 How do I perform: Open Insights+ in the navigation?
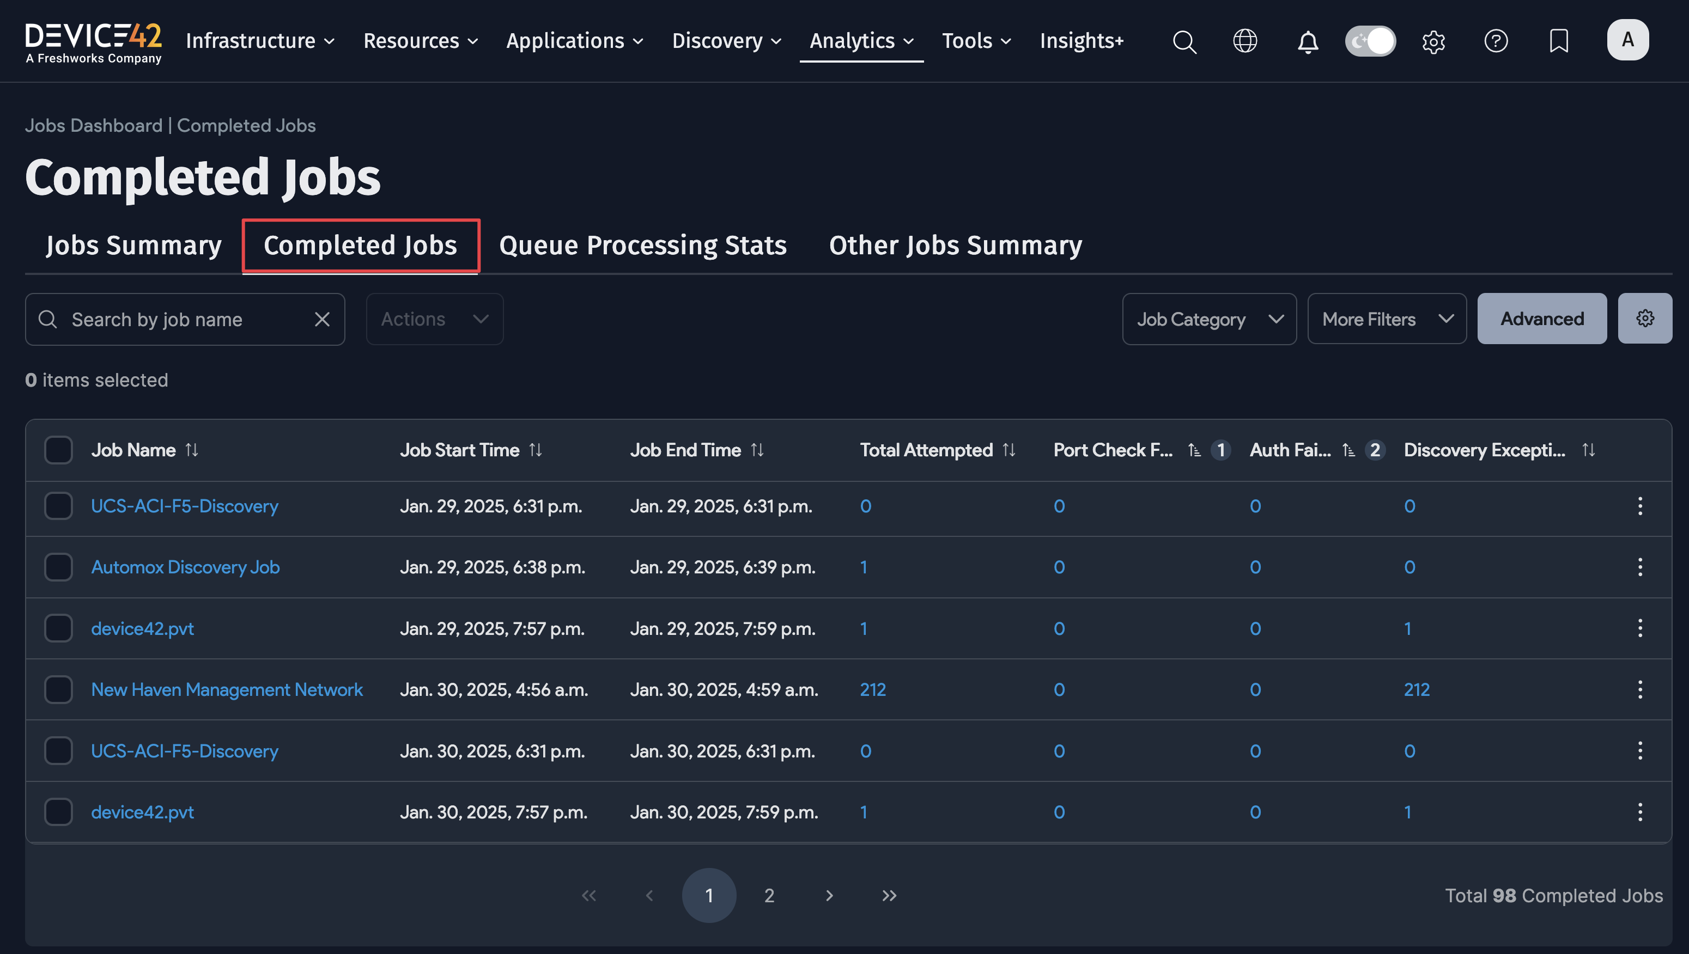1082,41
